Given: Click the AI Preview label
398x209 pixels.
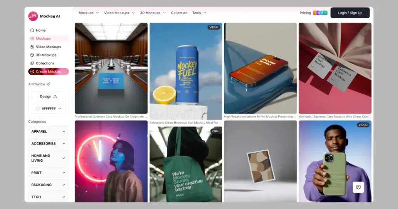Looking at the screenshot, I should pos(37,84).
